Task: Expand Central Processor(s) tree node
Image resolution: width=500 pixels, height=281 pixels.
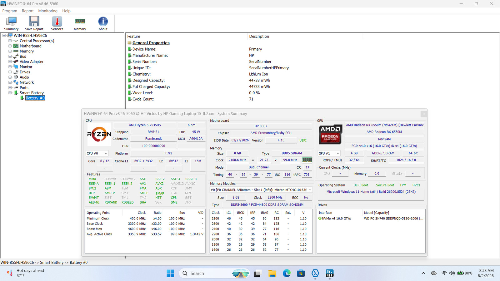Action: click(10, 41)
